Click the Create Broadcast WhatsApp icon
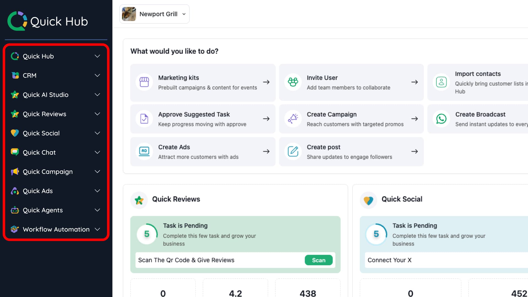 point(441,119)
